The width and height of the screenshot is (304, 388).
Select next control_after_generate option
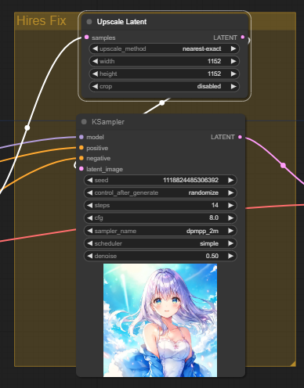[x=230, y=192]
